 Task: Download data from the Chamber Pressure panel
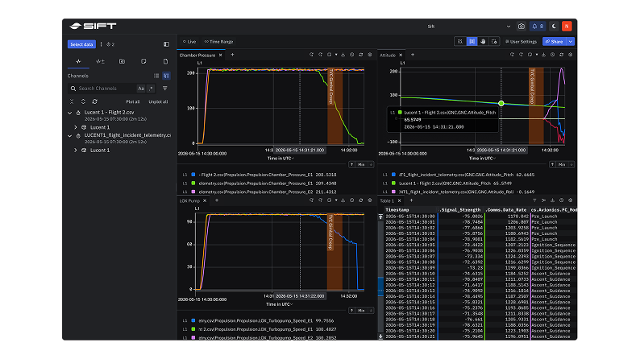pyautogui.click(x=343, y=55)
